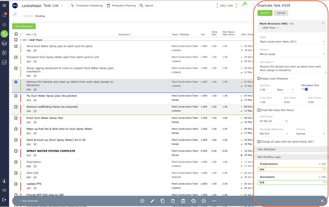
Task: Cancel the duplicate task
Action: pyautogui.click(x=281, y=13)
